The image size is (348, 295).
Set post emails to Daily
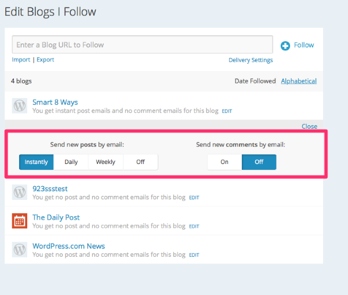point(71,162)
